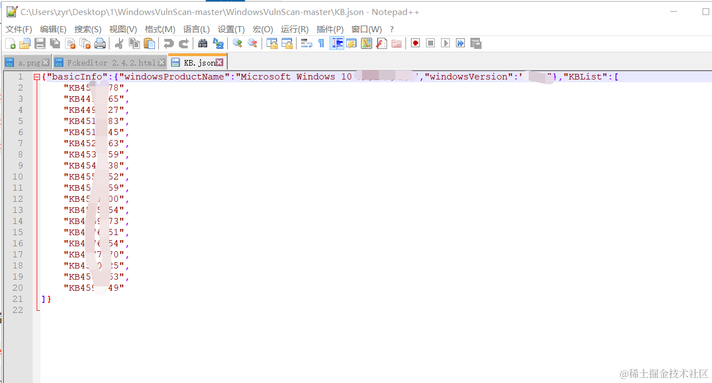Close the KB.json tab

click(x=219, y=63)
